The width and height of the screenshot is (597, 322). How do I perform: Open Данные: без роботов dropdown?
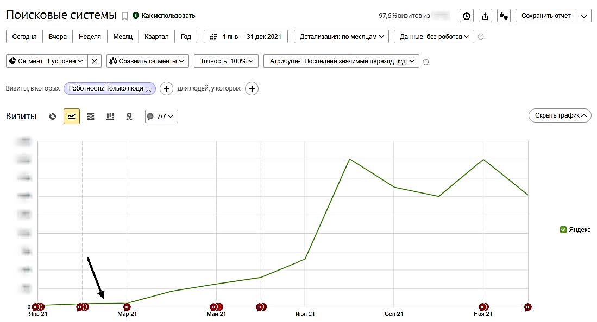click(x=434, y=37)
